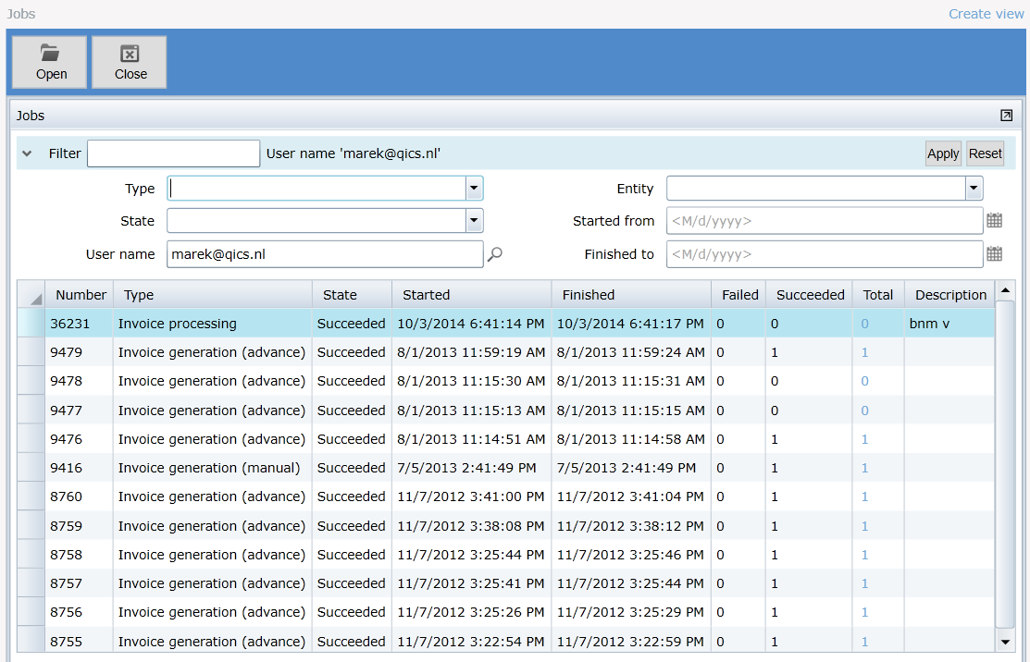Sort by the Total column header
The width and height of the screenshot is (1030, 662).
(879, 295)
